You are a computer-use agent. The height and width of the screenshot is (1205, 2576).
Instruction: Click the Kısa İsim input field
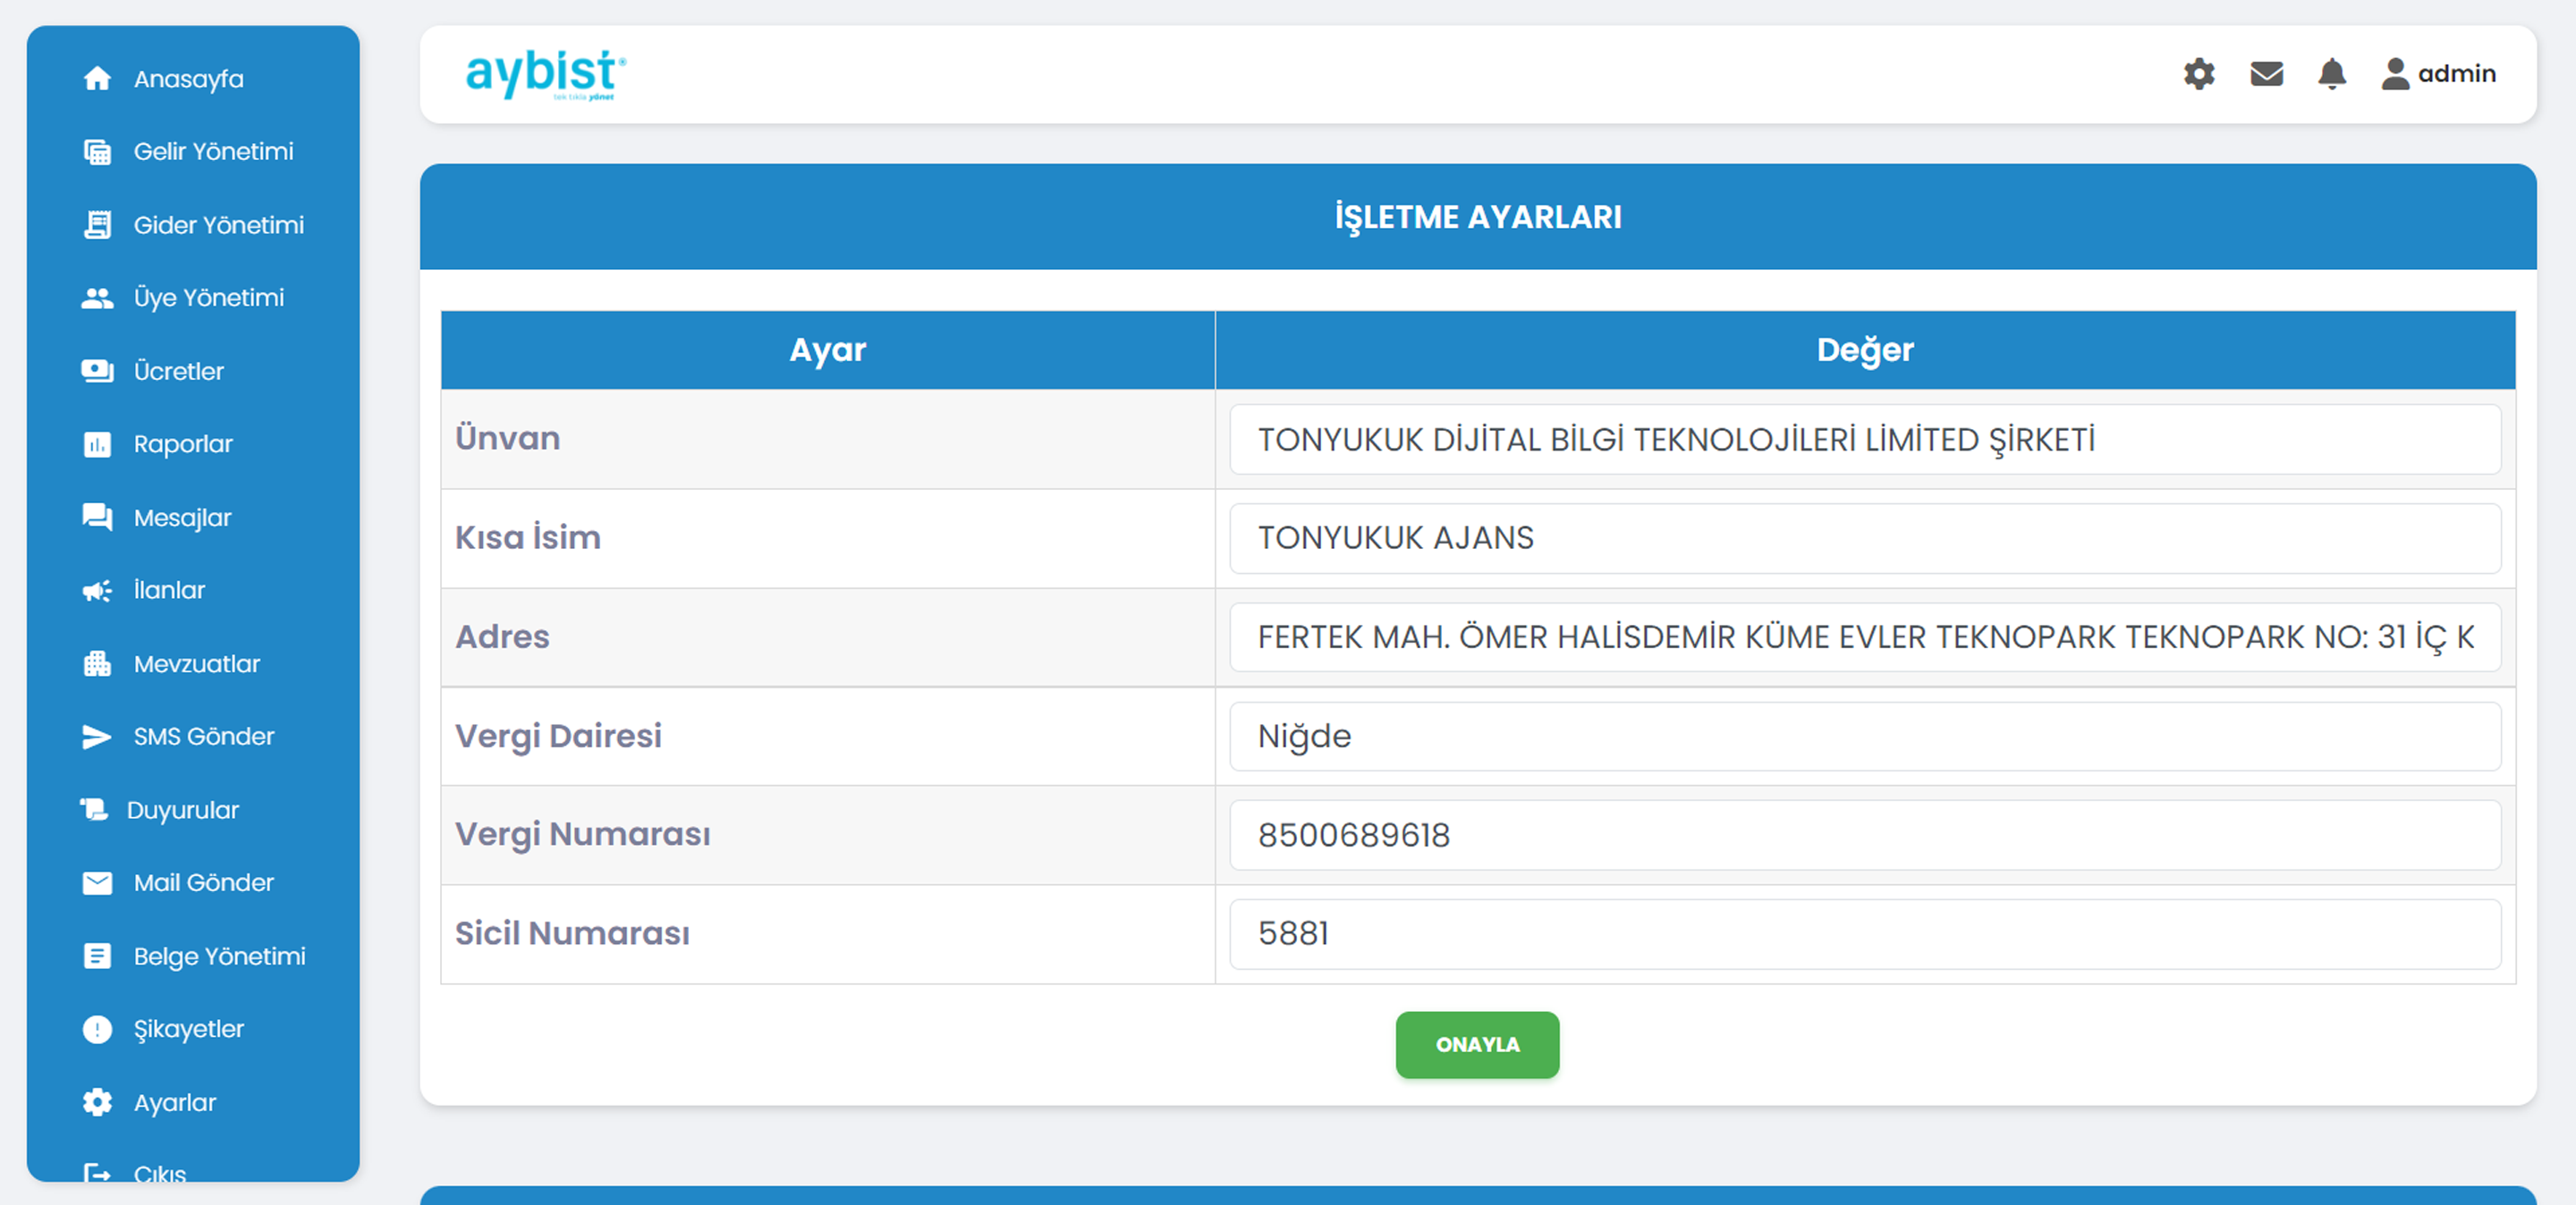point(1865,538)
